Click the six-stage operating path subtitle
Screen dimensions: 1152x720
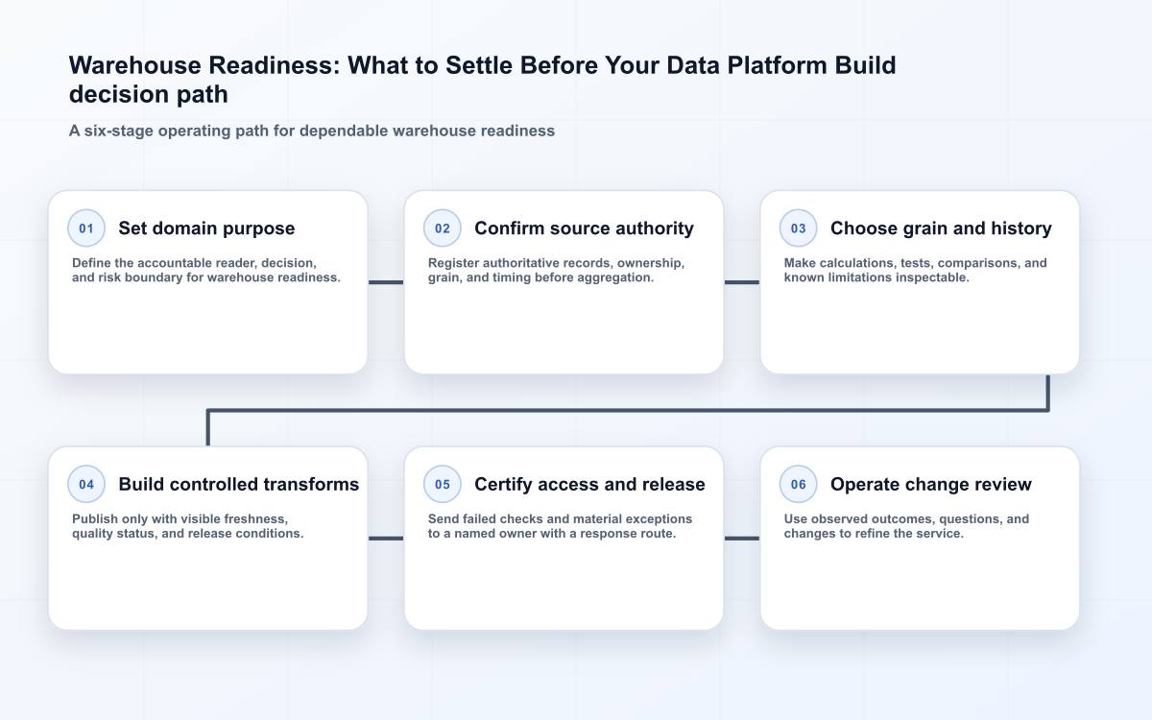[x=312, y=131]
